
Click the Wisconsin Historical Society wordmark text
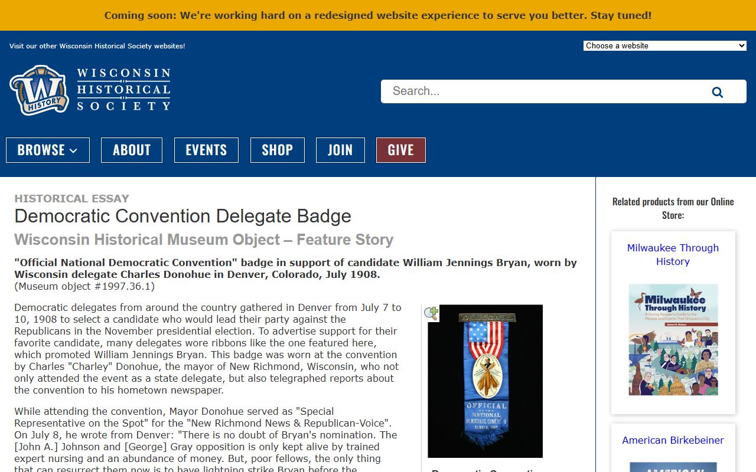tap(123, 90)
